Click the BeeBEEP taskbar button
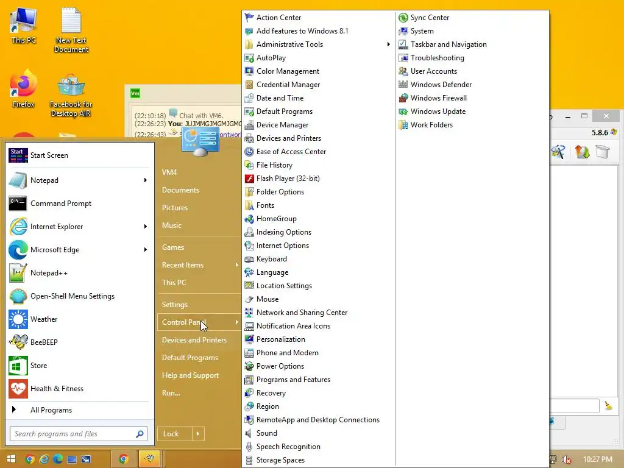The height and width of the screenshot is (468, 624). point(149,459)
